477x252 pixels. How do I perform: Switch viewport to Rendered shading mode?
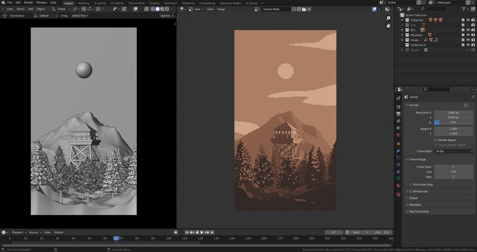point(167,9)
